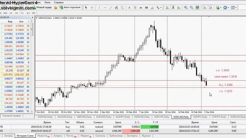This screenshot has width=246, height=138.
Task: Set timeframe to MN
Action: point(33,13)
